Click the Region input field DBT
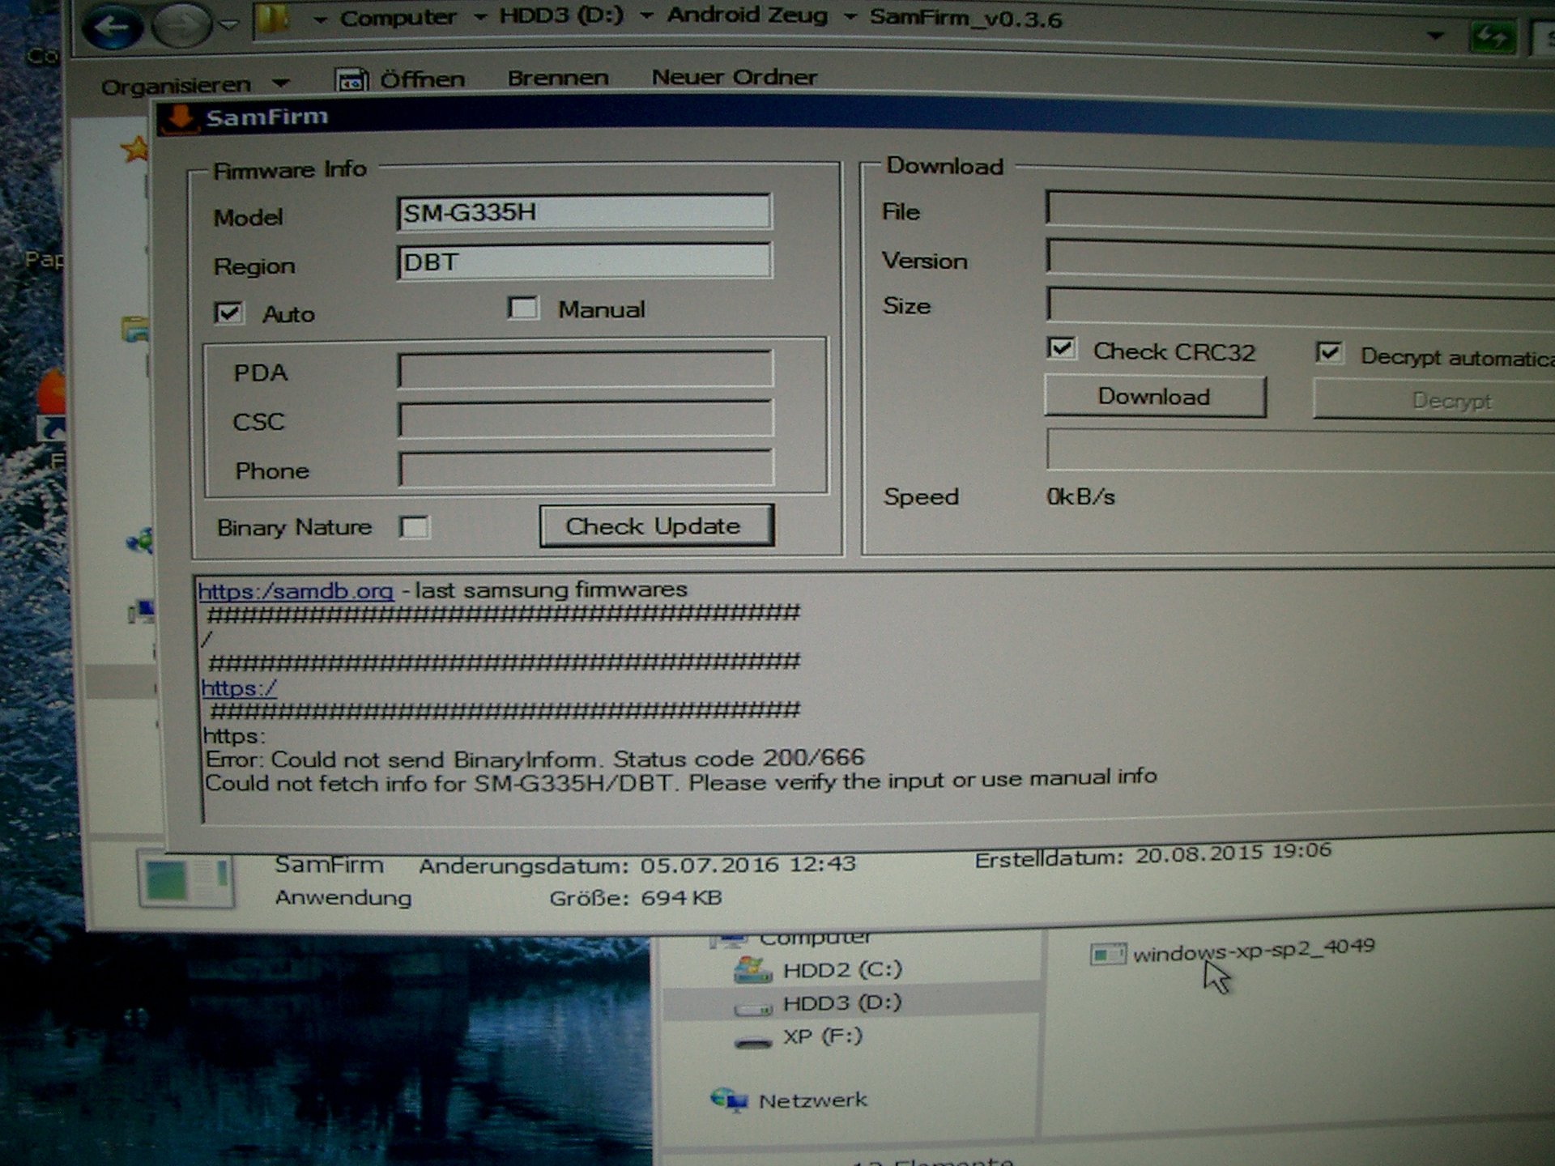The height and width of the screenshot is (1166, 1555). [584, 262]
